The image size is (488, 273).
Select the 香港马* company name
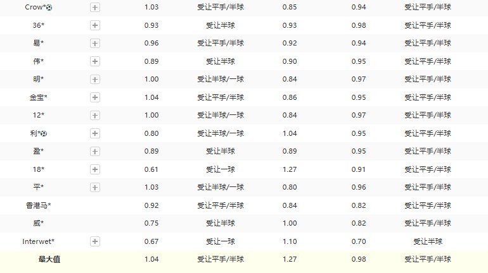tap(38, 205)
